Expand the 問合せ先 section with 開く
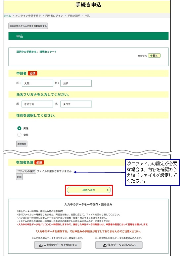180x257 pixels. click(x=154, y=56)
